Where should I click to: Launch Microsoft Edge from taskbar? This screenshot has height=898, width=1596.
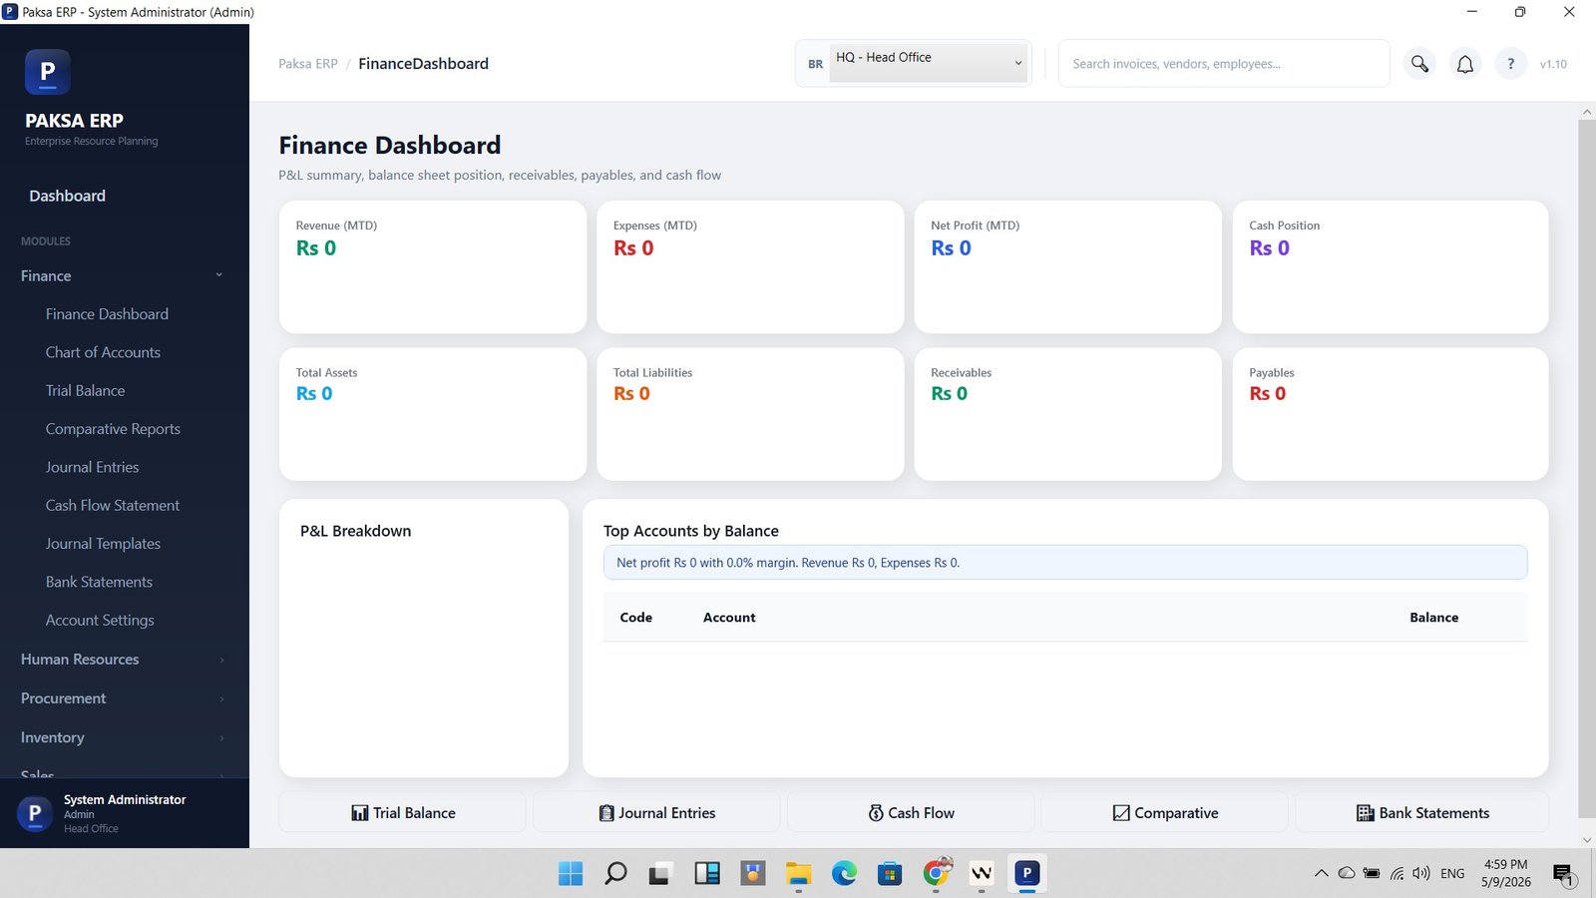[x=845, y=874]
